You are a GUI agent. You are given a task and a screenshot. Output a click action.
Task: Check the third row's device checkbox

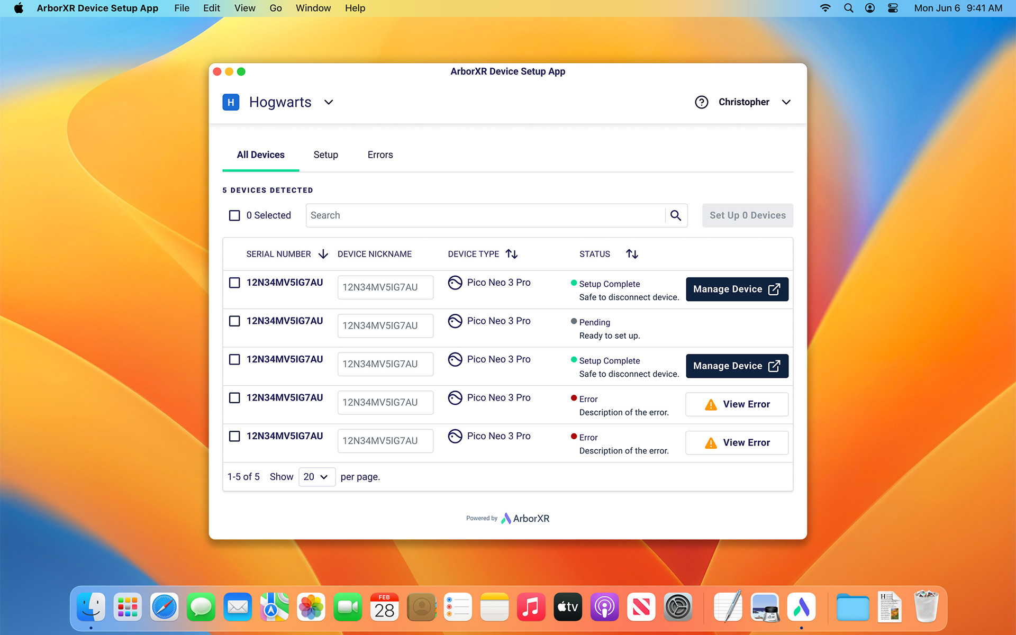234,359
